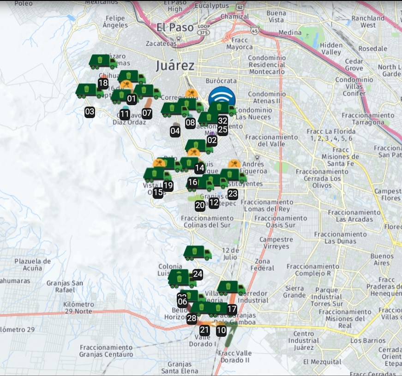Click unit label 03

[x=90, y=112]
